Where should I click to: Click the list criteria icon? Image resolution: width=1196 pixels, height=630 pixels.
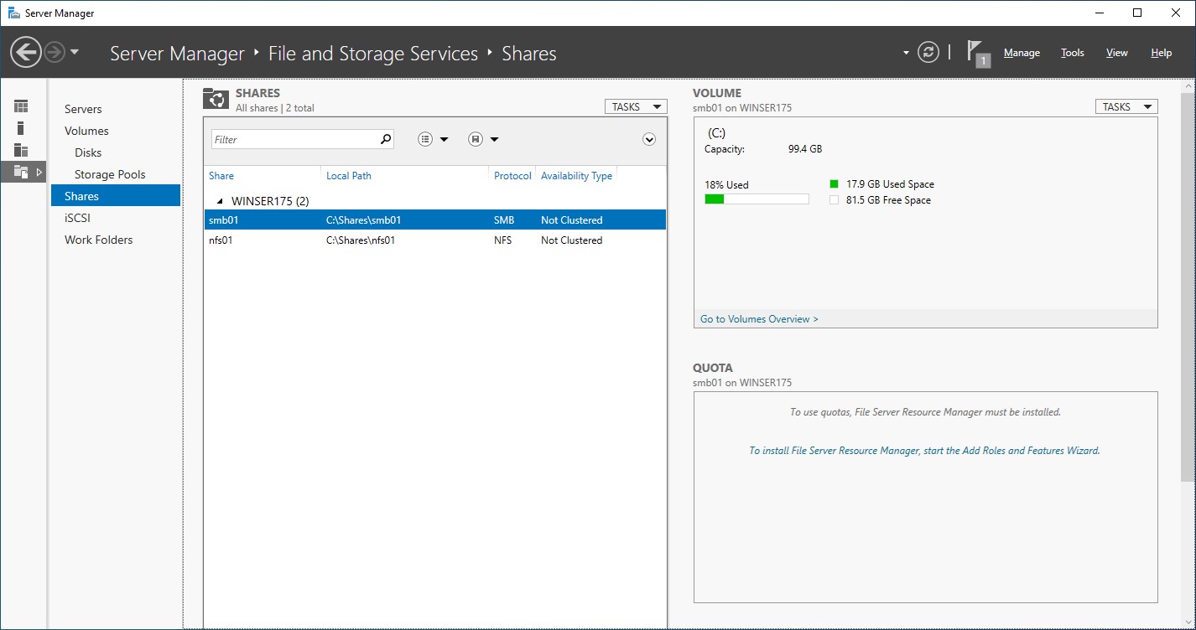(425, 139)
